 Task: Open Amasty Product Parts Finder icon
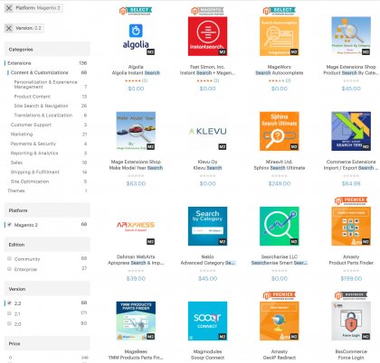pos(351,226)
